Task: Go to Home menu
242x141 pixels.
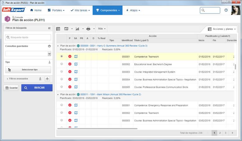Action: (x=36, y=10)
